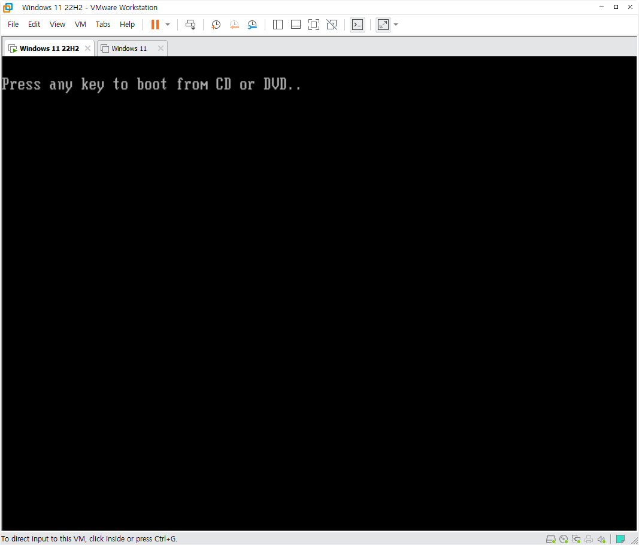
Task: Send Ctrl+Alt+Del to the VM
Action: tap(190, 25)
